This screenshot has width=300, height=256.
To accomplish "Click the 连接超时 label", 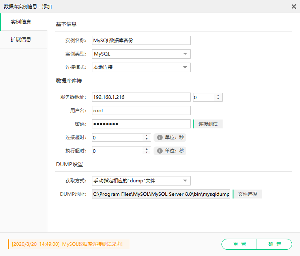I will tap(76, 137).
